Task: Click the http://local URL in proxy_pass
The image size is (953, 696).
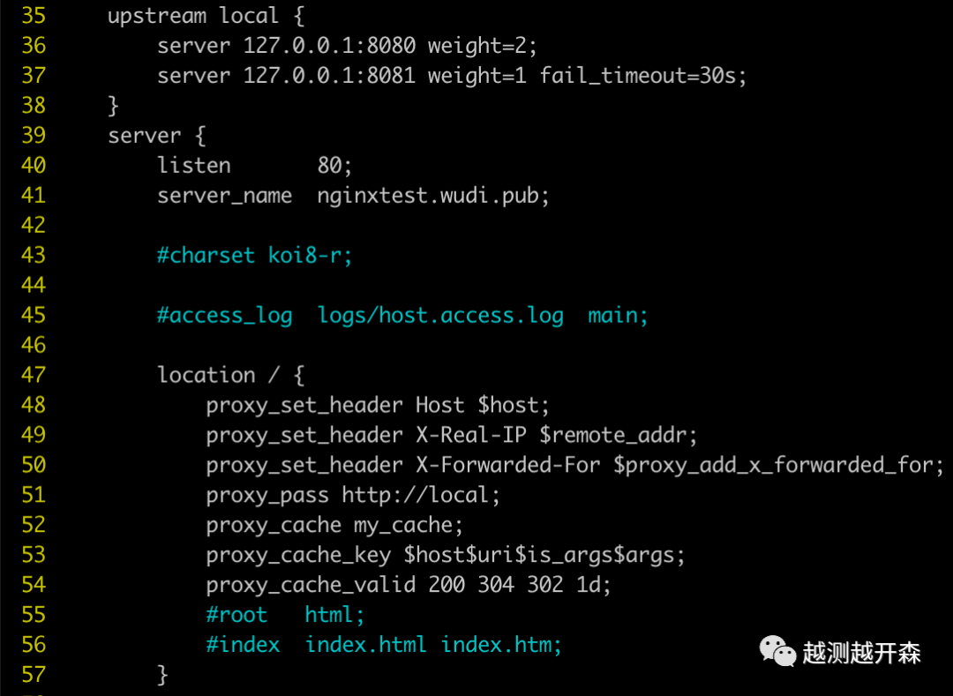Action: [421, 495]
